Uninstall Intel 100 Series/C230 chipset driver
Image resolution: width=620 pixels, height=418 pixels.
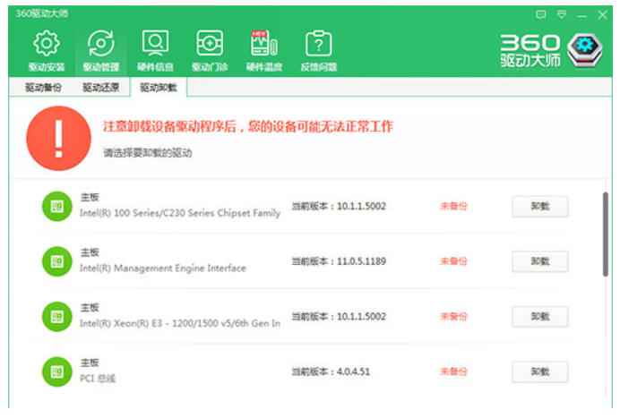click(539, 207)
